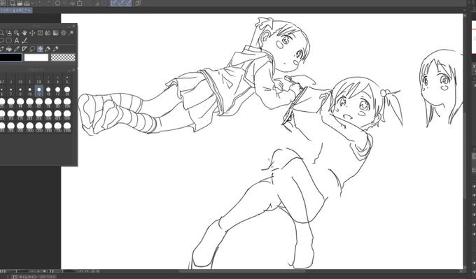
Task: Choose brush size 12
Action: tap(39, 91)
